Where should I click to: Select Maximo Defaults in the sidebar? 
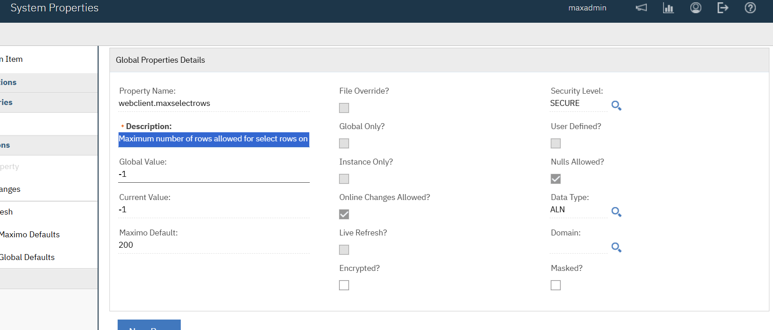point(30,235)
